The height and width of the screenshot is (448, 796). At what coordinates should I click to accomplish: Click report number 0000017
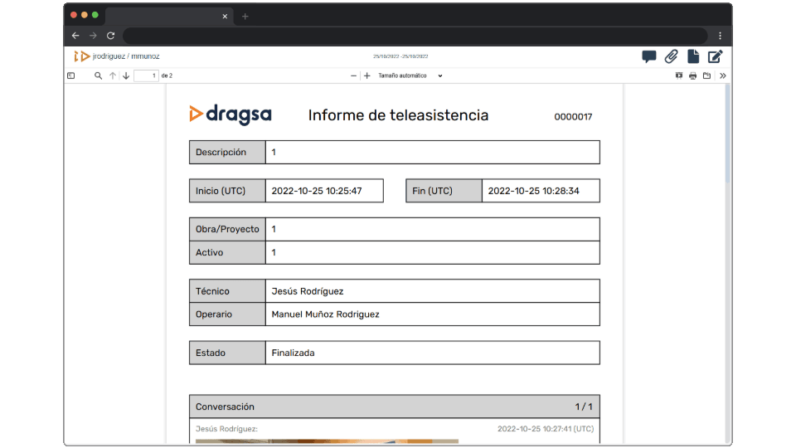(x=573, y=117)
